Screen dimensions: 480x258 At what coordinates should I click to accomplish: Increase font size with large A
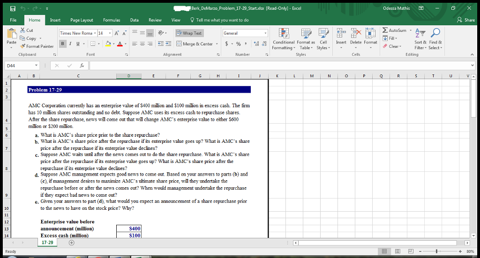(x=117, y=33)
